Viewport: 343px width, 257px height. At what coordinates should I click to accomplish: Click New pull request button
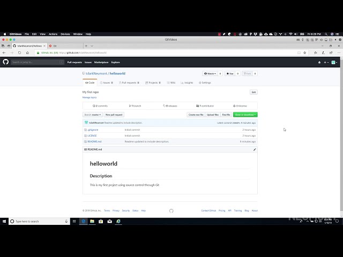click(114, 115)
